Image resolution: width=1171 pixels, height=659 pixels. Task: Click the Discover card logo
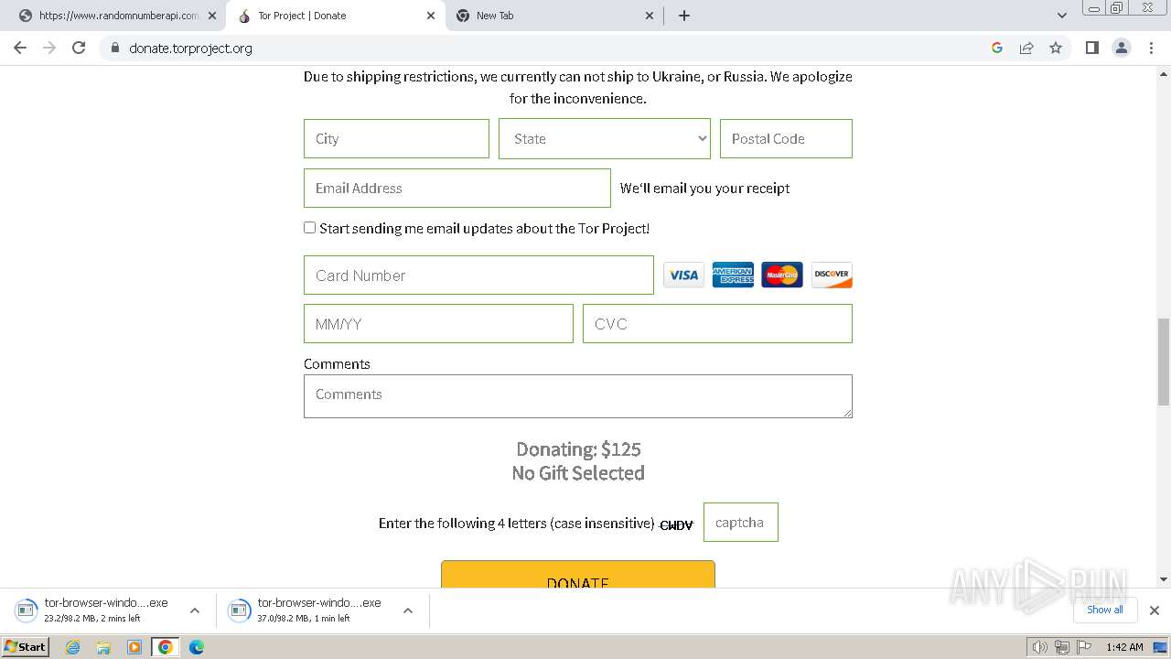(832, 275)
